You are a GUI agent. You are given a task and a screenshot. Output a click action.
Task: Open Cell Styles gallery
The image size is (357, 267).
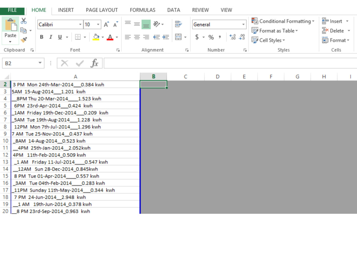tap(268, 40)
